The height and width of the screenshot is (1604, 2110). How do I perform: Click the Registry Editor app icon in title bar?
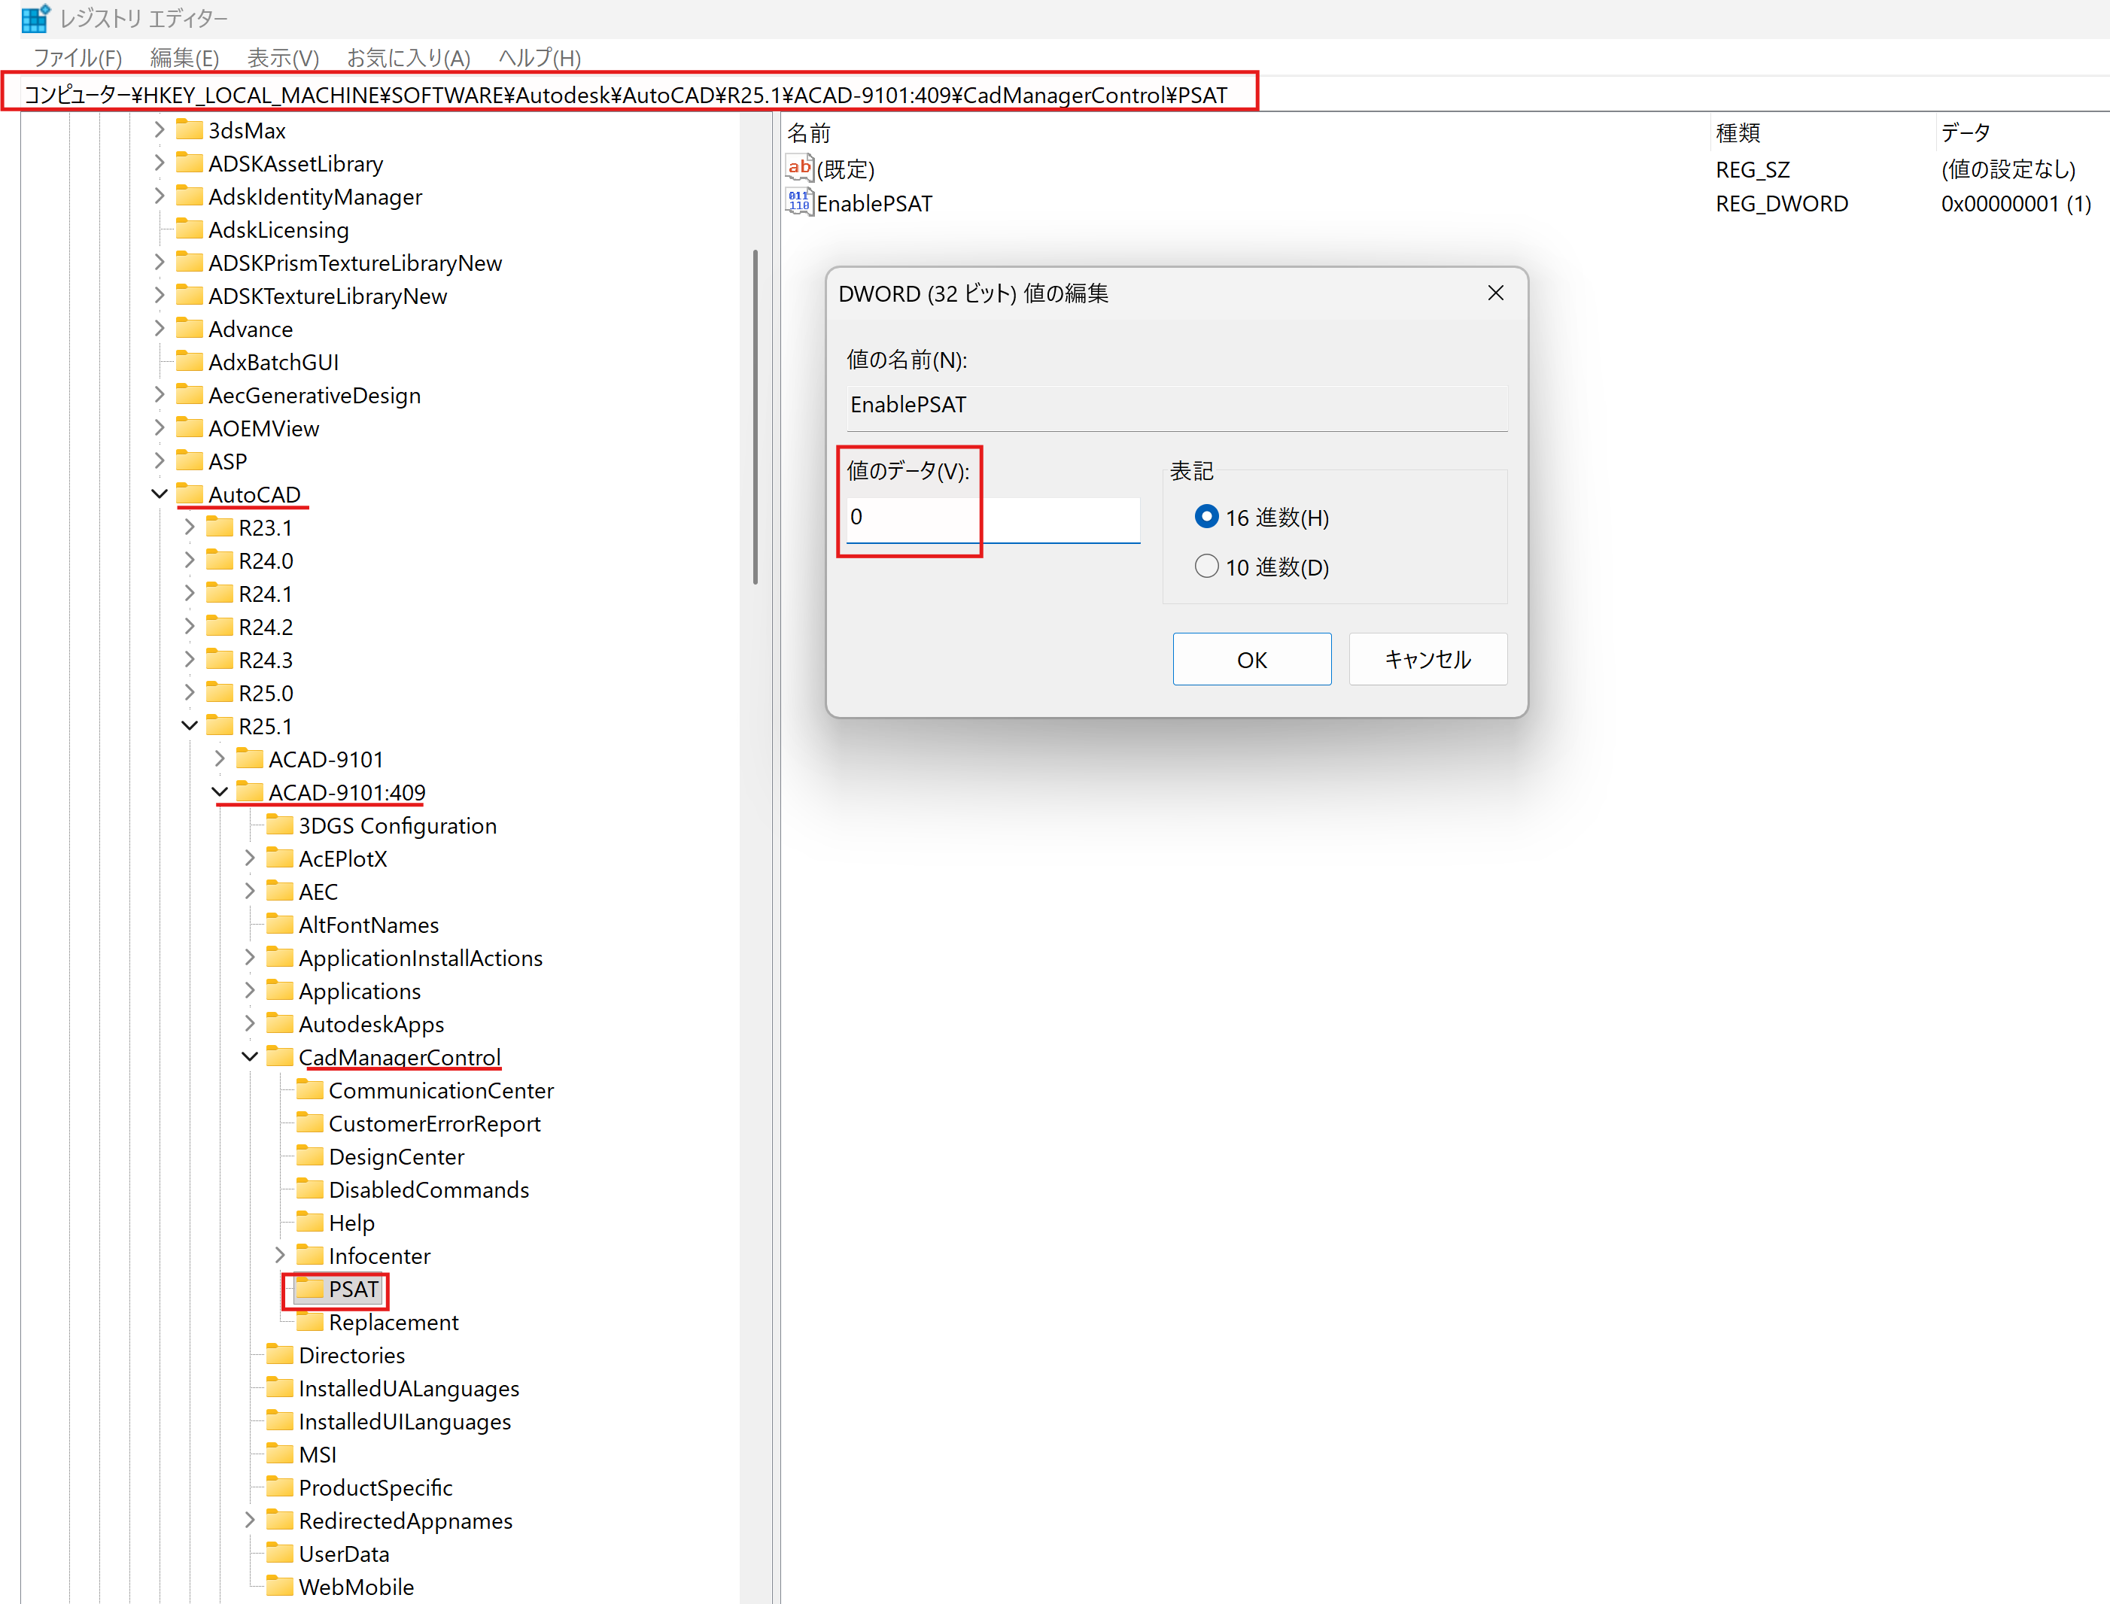tap(35, 18)
